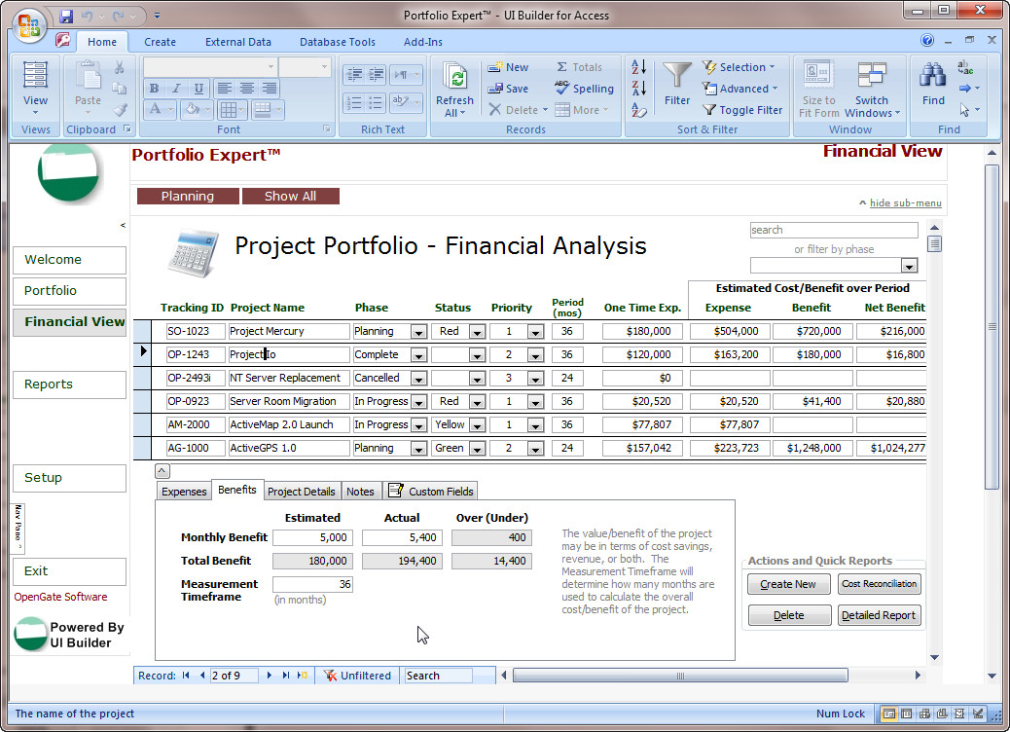The height and width of the screenshot is (732, 1010).
Task: Toggle the Unfiltered filter indicator
Action: [x=357, y=676]
